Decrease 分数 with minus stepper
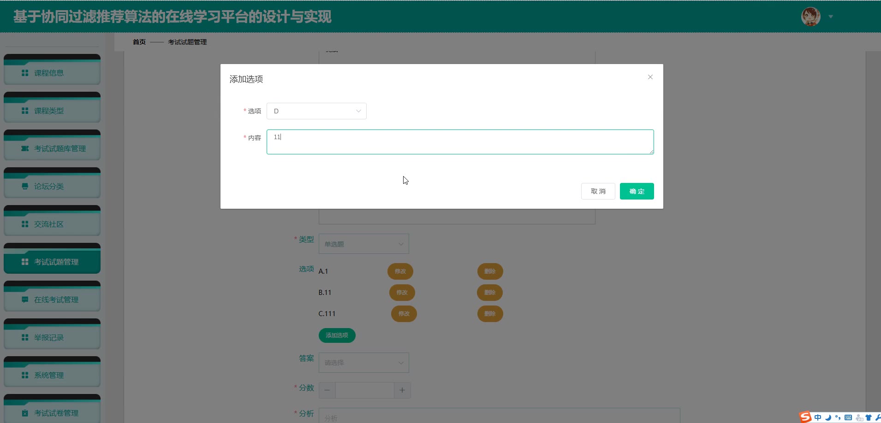This screenshot has height=423, width=881. click(327, 390)
